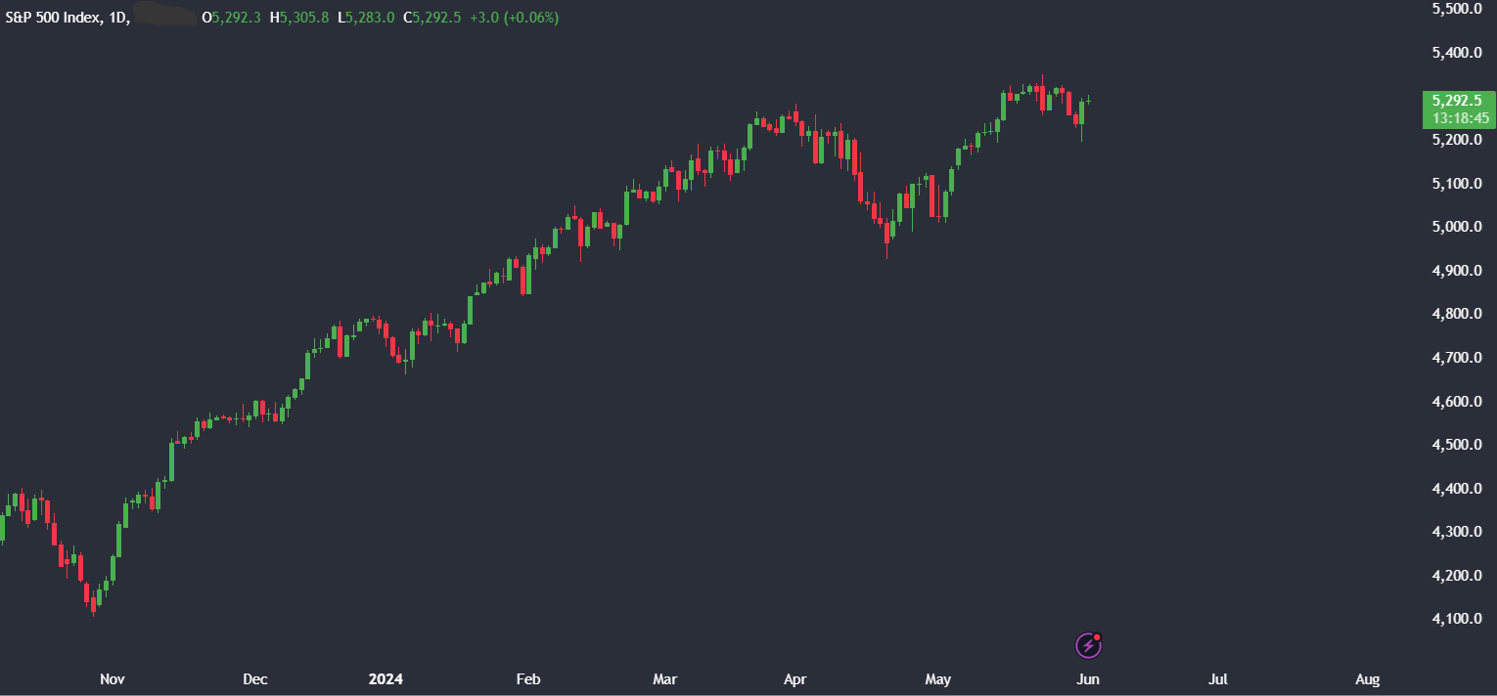This screenshot has width=1497, height=696.
Task: Select the close value C5,292.5
Action: point(432,18)
